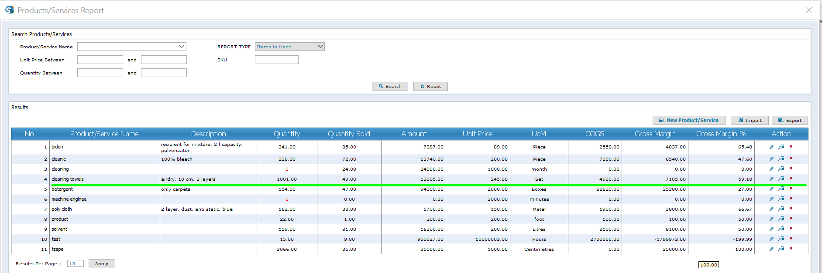Click the edit pencil for detergent row
The width and height of the screenshot is (822, 273).
tap(771, 189)
